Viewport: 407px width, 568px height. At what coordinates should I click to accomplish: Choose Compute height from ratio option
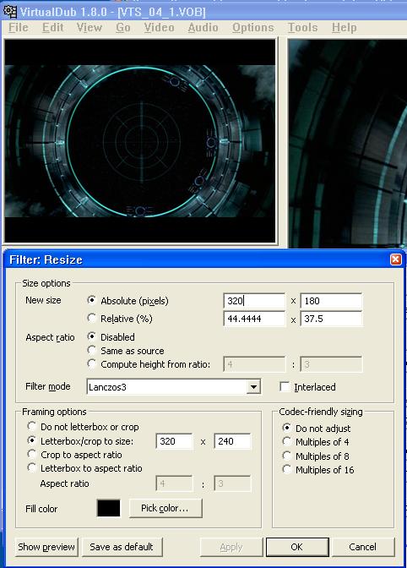(91, 363)
